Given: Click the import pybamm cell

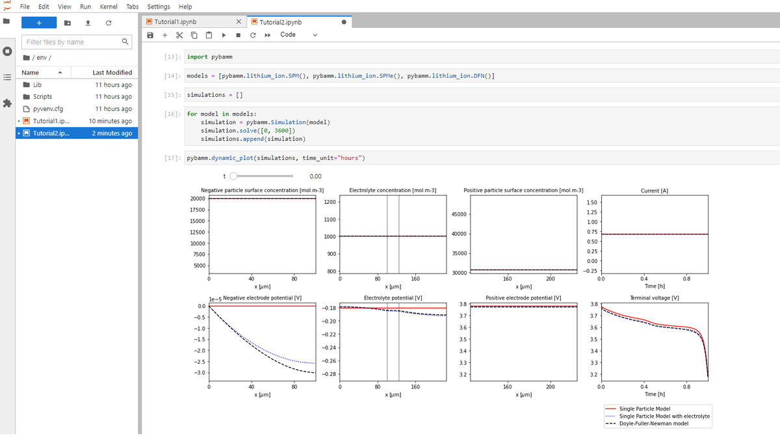Looking at the screenshot, I should pos(483,57).
